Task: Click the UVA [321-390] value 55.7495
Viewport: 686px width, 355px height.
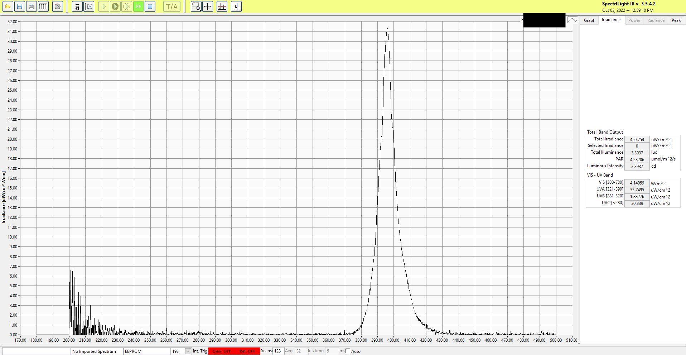Action: (x=637, y=190)
